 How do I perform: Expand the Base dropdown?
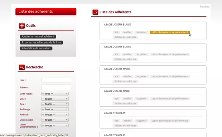[x=55, y=104]
